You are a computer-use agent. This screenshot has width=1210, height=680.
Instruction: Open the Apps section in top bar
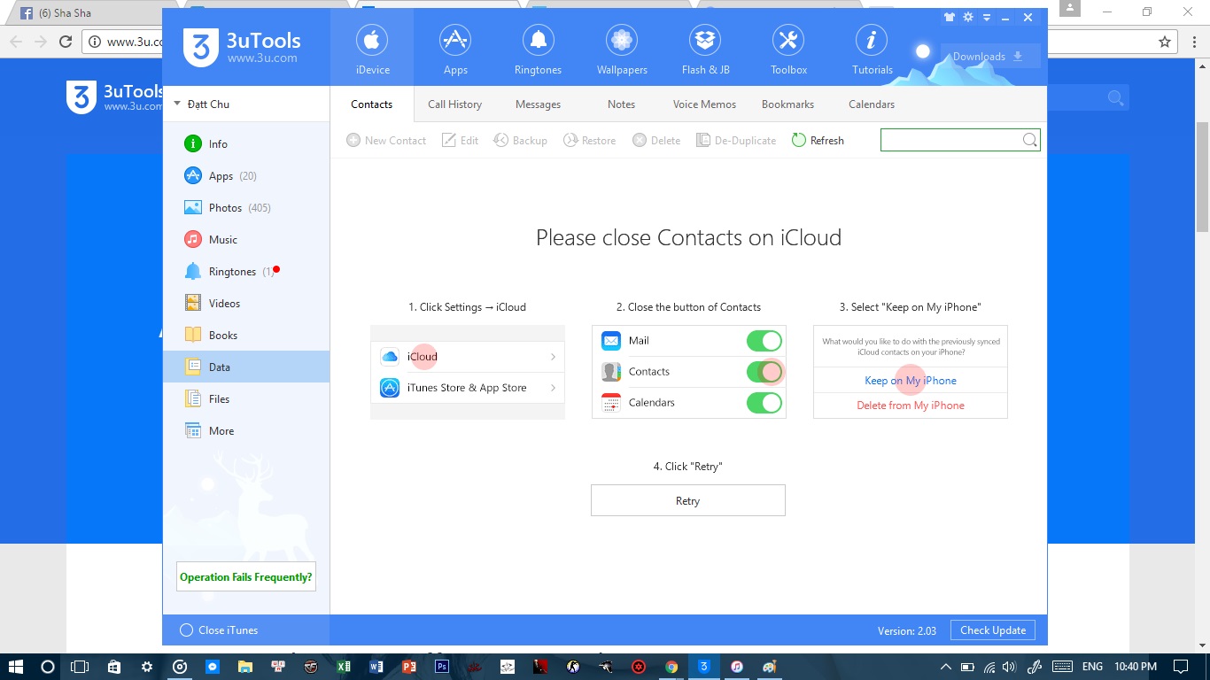tap(455, 50)
